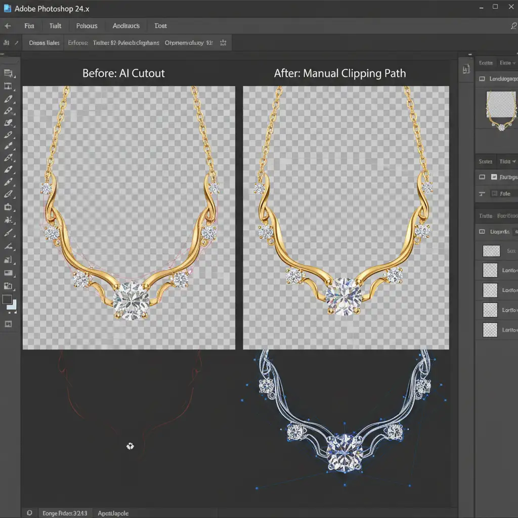Expand the Ettie dropdown in top right panel
Screen dimensions: 518x518
click(x=506, y=63)
